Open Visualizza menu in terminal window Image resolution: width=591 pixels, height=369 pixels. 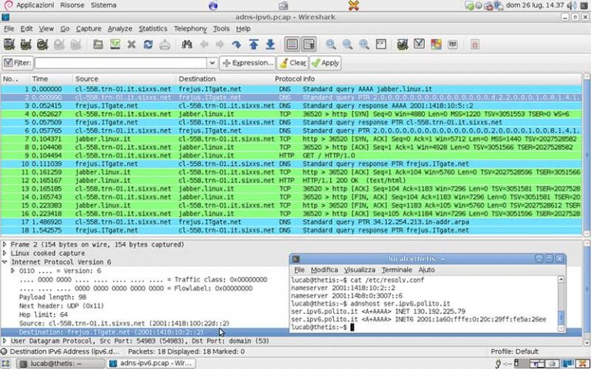click(359, 270)
